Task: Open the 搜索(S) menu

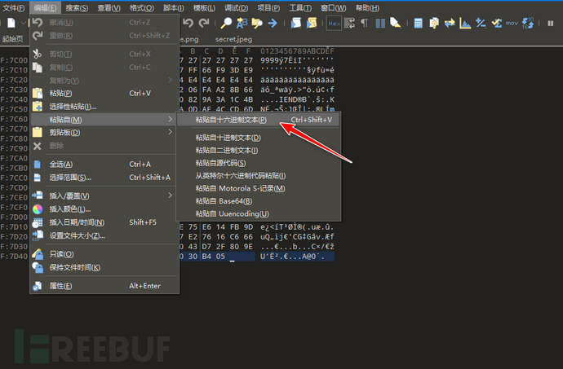Action: click(77, 8)
